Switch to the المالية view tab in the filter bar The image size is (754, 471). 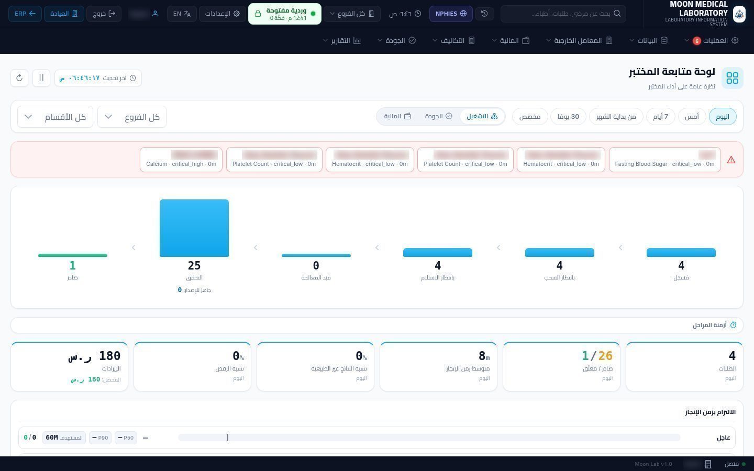397,117
